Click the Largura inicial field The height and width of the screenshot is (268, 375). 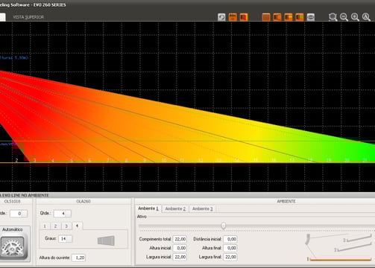pyautogui.click(x=180, y=257)
